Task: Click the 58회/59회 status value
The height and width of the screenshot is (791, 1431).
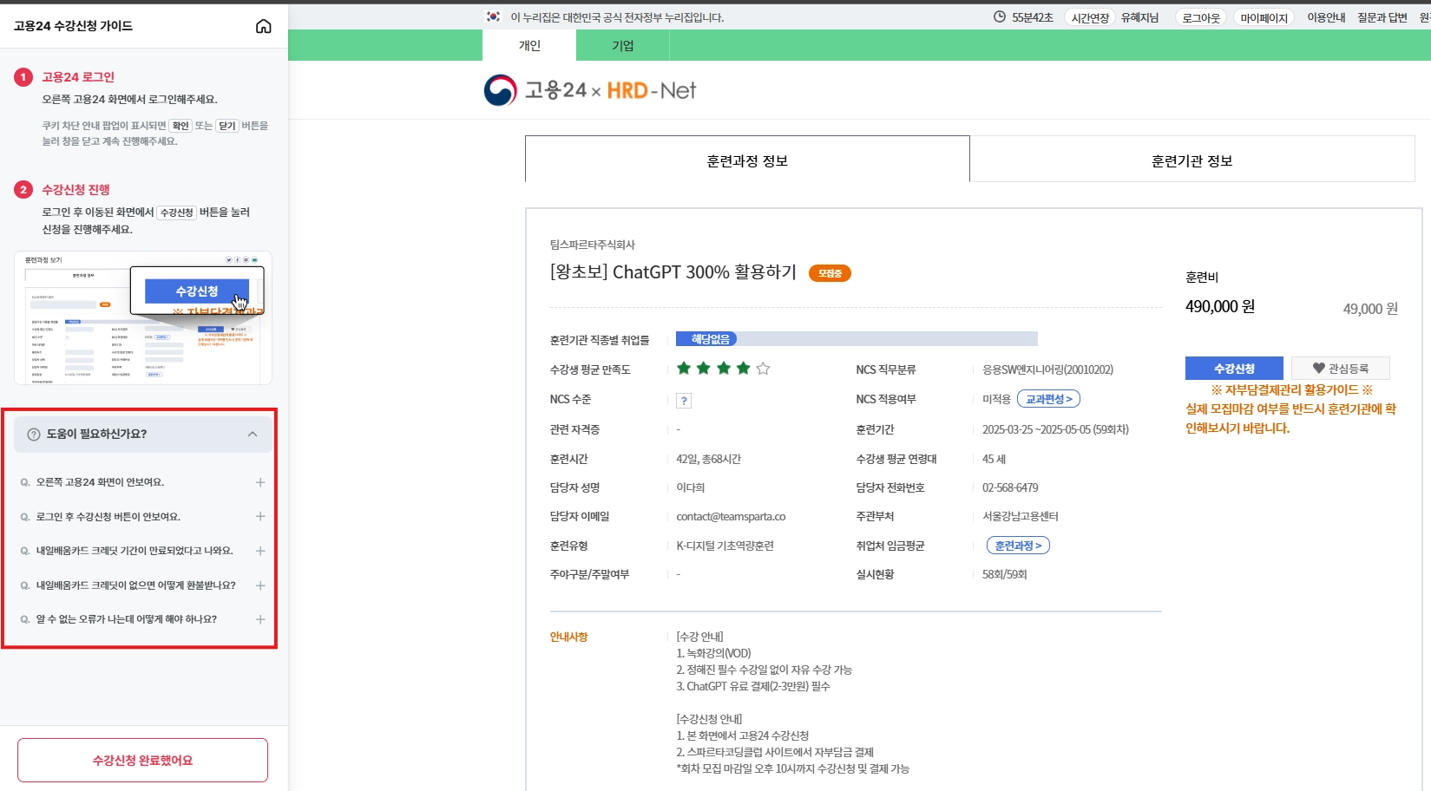Action: coord(1005,575)
